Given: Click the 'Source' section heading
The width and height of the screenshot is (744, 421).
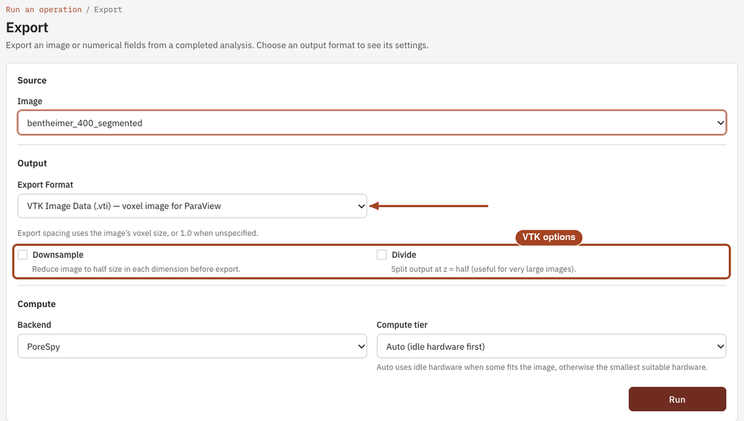Looking at the screenshot, I should (32, 80).
